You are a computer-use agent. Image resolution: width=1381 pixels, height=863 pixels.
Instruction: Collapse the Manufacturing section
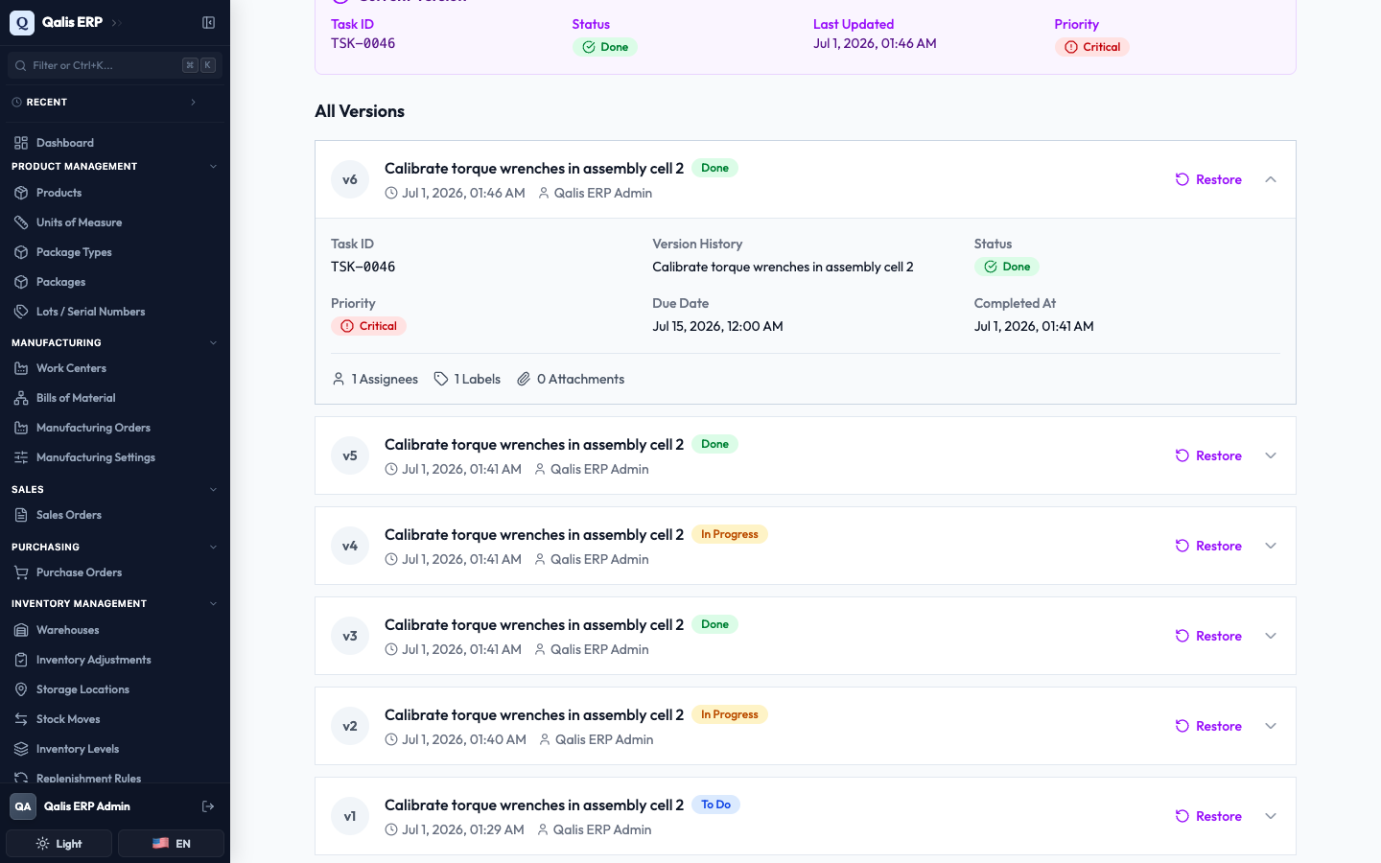click(213, 342)
